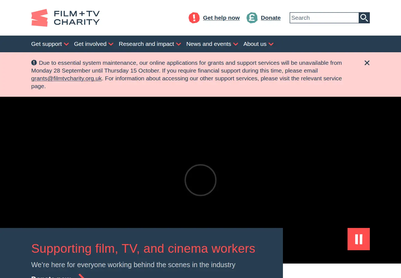Open the Get support menu

(x=47, y=44)
